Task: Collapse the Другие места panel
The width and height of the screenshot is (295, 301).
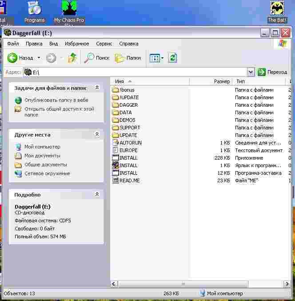Action: tap(97, 134)
